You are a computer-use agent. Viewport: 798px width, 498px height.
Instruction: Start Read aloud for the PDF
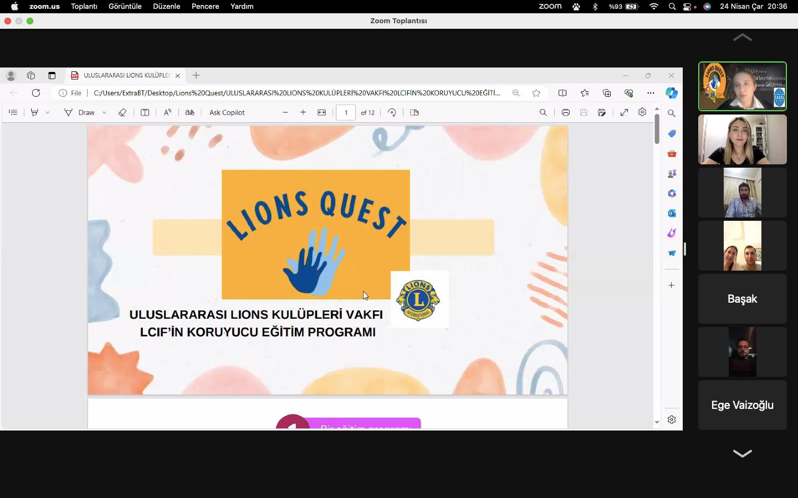pyautogui.click(x=167, y=112)
